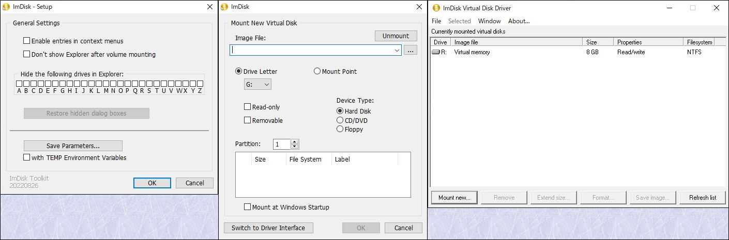Sort by the Drive column header

(x=441, y=42)
